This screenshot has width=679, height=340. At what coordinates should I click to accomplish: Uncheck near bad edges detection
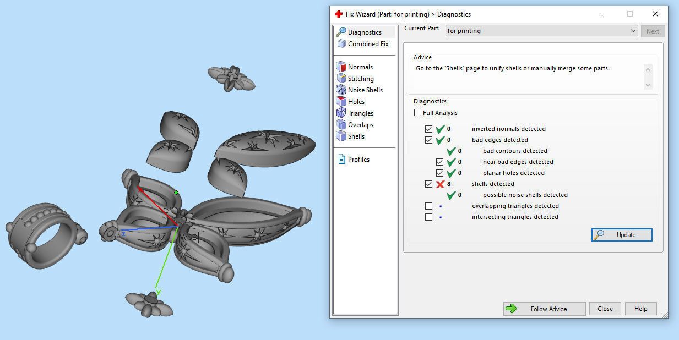tap(439, 162)
